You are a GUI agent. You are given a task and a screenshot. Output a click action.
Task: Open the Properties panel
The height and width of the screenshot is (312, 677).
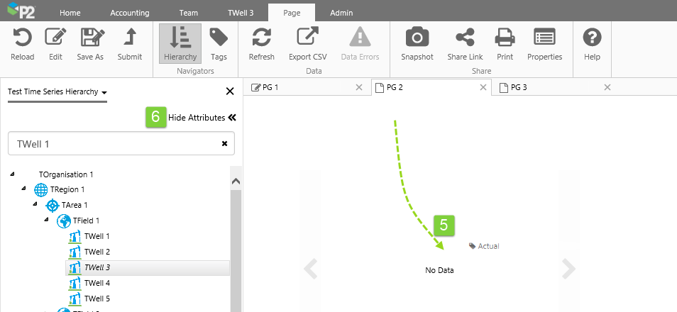pyautogui.click(x=544, y=38)
